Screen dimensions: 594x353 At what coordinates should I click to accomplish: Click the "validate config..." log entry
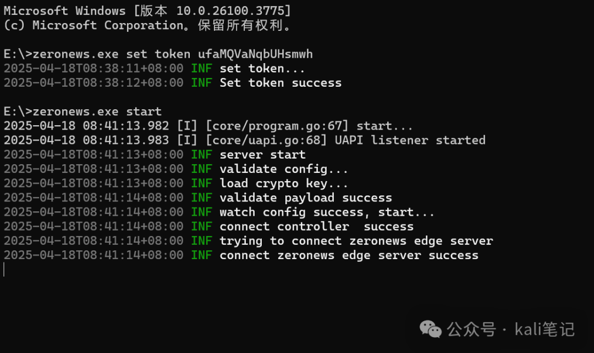click(284, 169)
